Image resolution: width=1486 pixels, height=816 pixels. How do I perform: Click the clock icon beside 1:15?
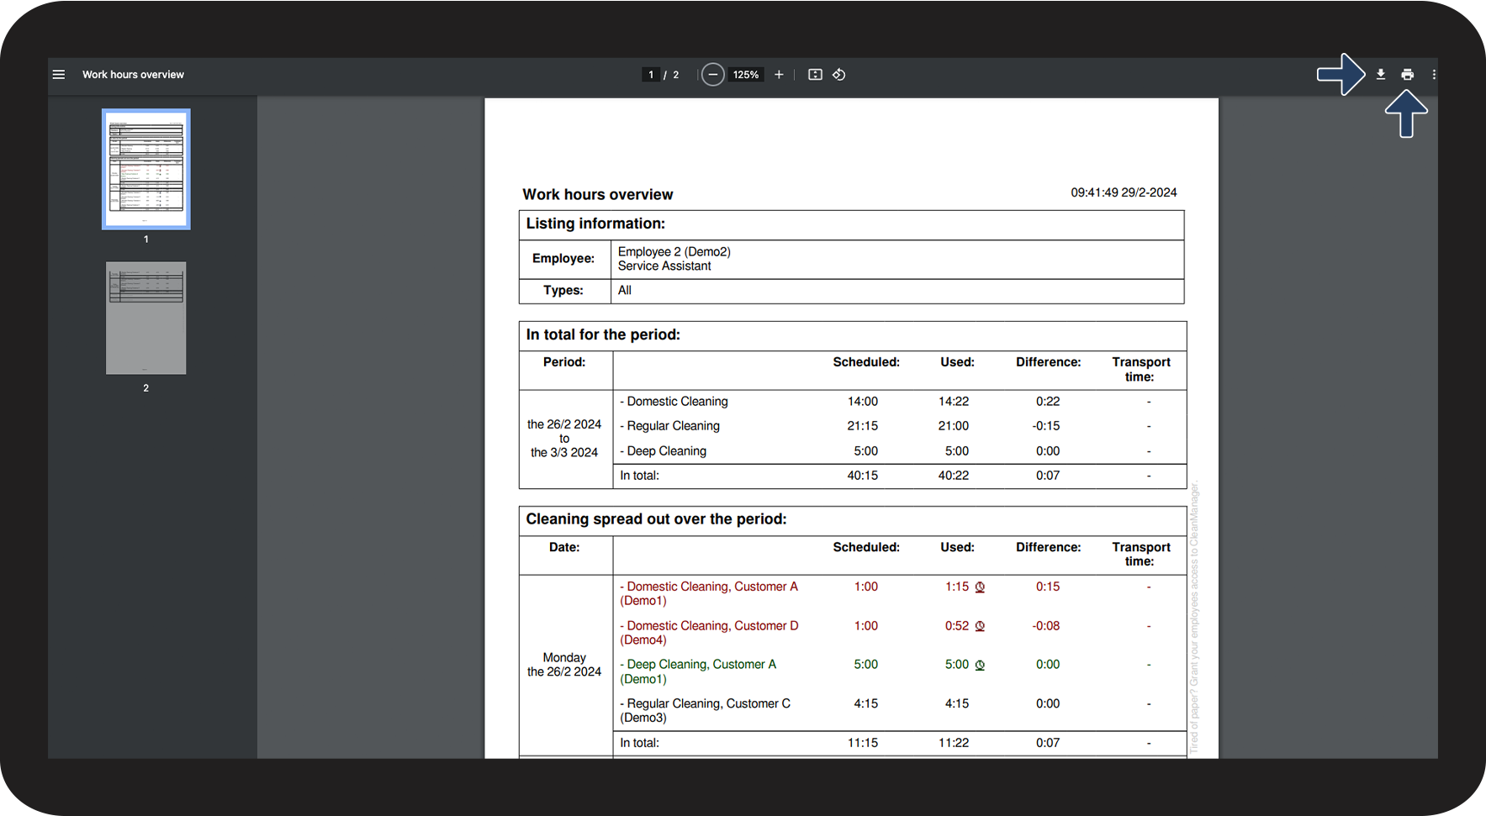980,587
